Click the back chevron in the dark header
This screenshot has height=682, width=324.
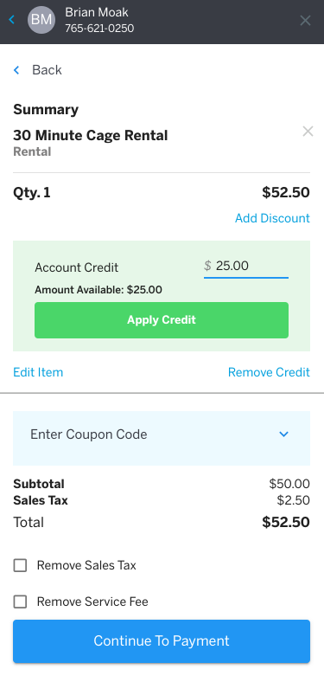12,19
